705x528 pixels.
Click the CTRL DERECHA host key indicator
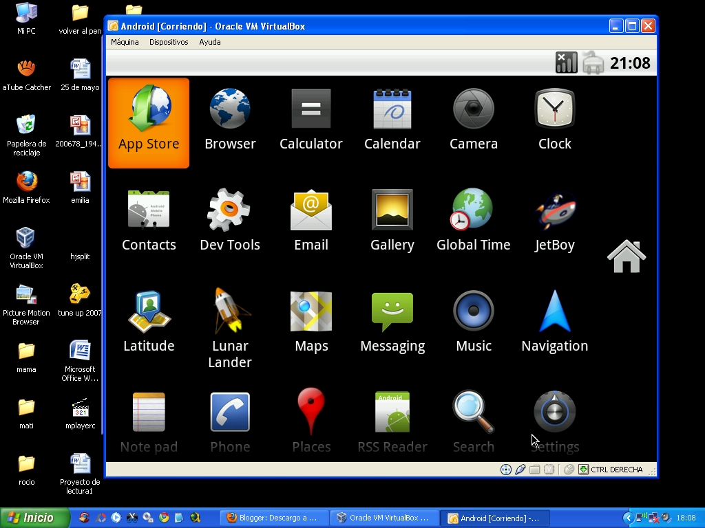(x=616, y=470)
